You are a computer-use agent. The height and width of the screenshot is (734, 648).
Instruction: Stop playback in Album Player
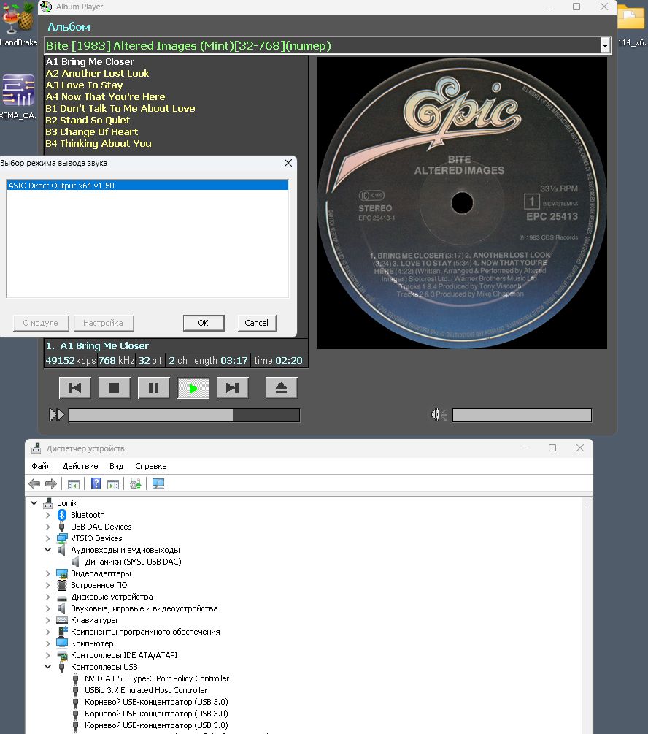[x=114, y=388]
